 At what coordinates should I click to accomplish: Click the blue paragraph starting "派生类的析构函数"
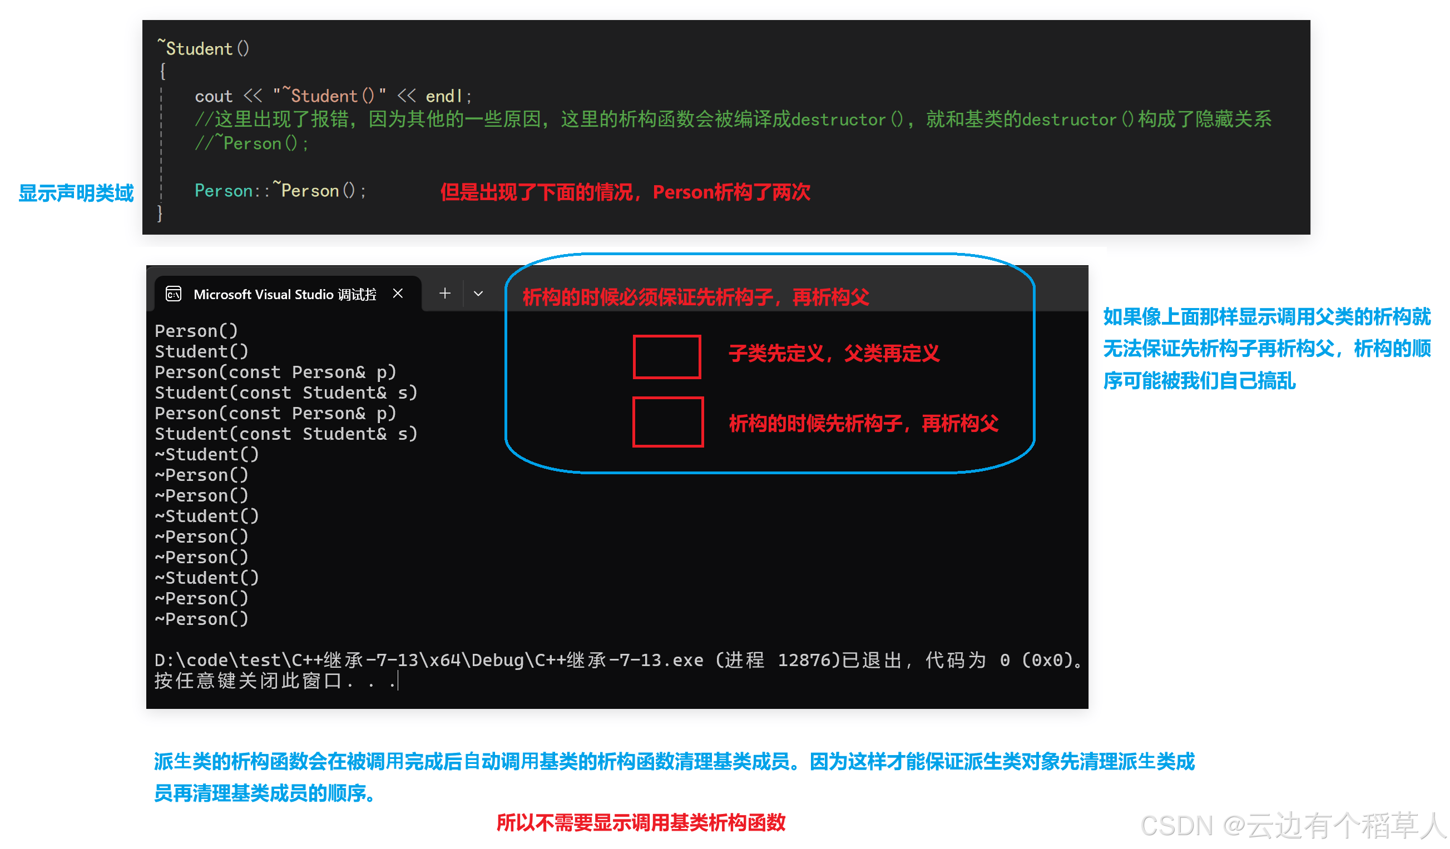[674, 777]
